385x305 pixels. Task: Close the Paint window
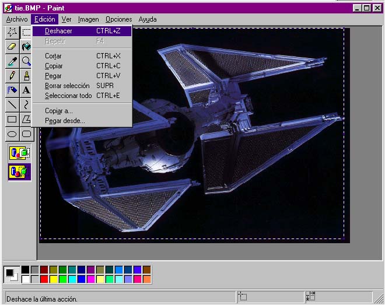377,8
